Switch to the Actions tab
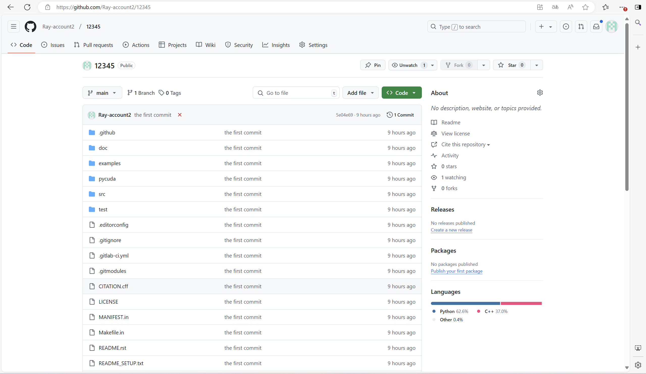The width and height of the screenshot is (646, 374). click(136, 45)
